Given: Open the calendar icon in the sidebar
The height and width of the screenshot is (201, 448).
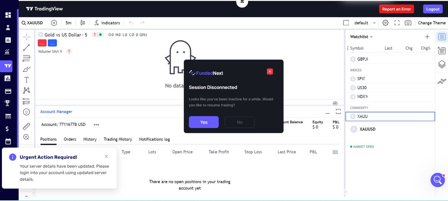Looking at the screenshot, I should (8, 141).
